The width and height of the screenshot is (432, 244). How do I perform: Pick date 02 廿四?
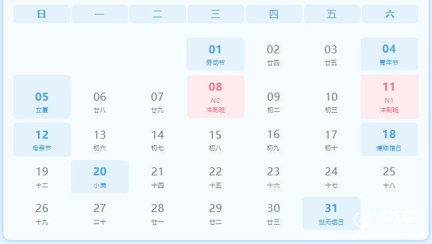click(273, 55)
